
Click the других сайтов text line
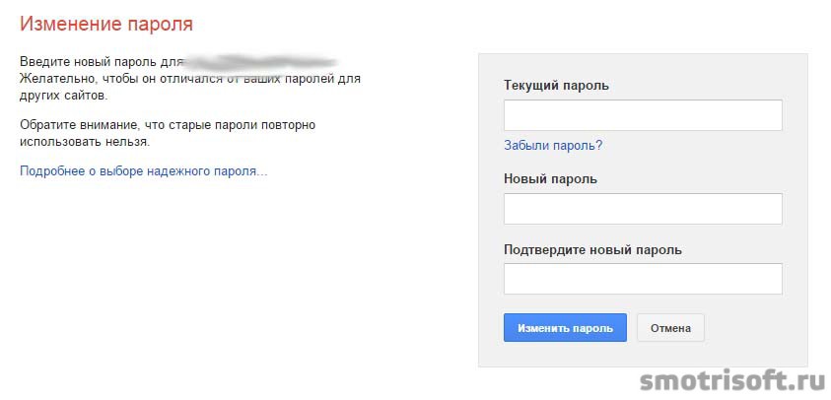click(63, 97)
